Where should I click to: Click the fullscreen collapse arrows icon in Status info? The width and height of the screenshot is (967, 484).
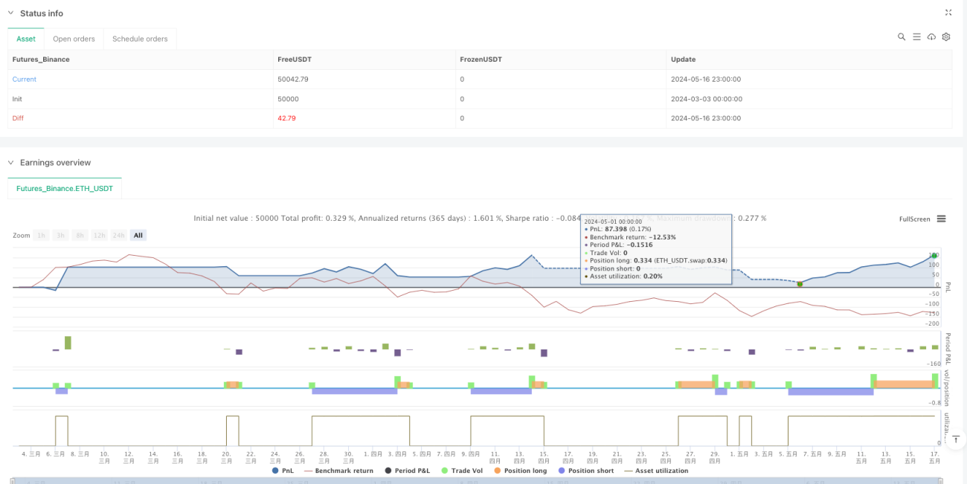coord(948,13)
